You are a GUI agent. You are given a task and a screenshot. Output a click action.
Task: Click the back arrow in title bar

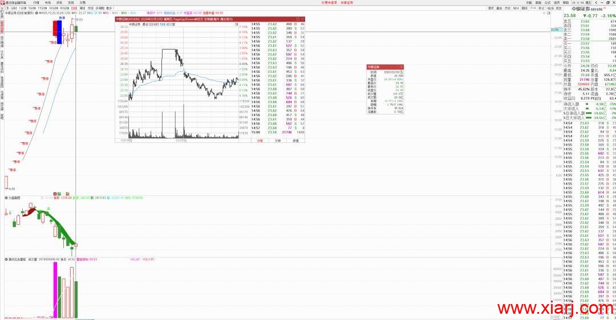[596, 2]
